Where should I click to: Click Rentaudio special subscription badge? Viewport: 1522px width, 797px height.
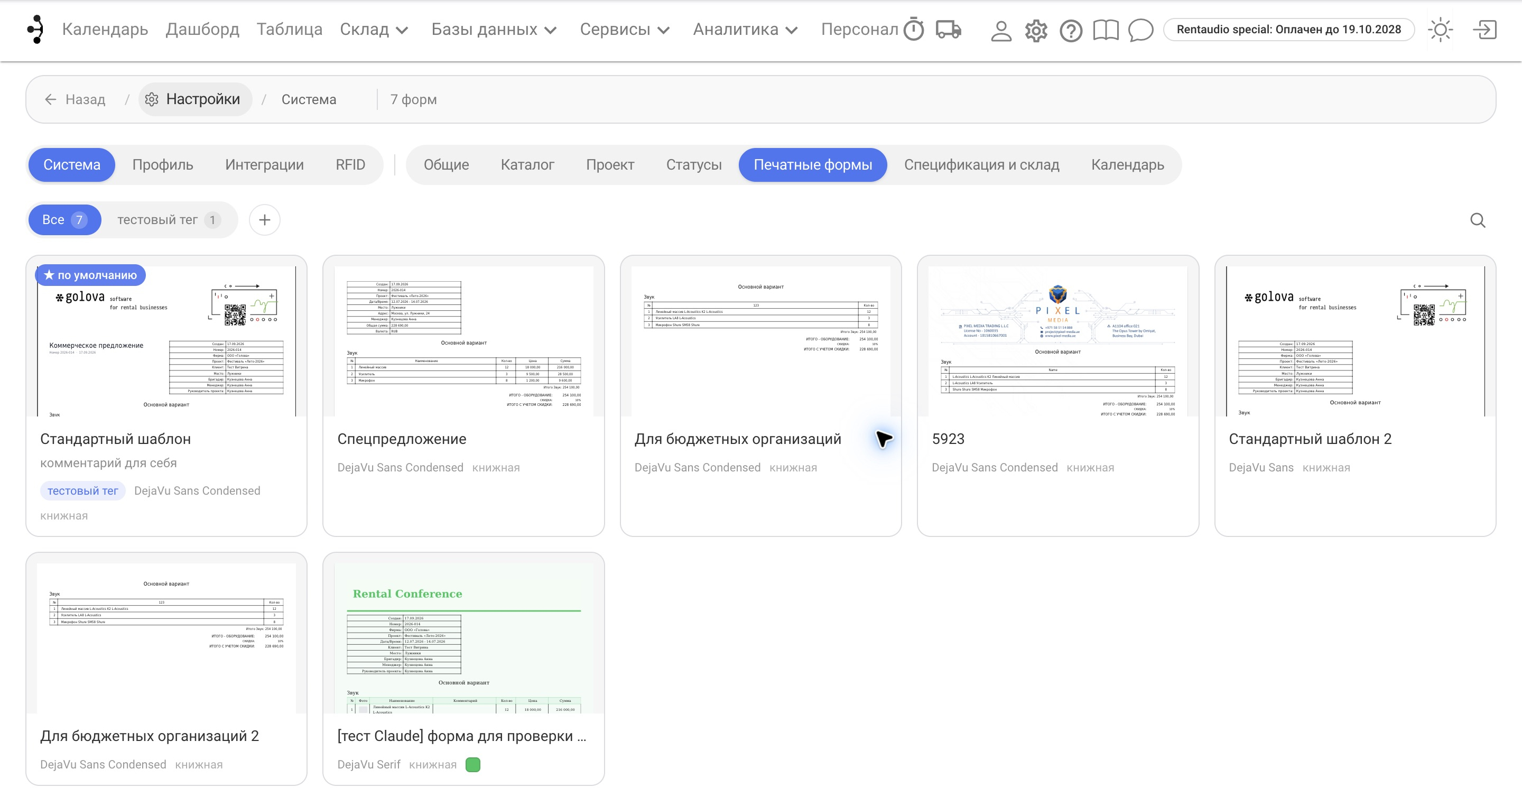[1288, 30]
